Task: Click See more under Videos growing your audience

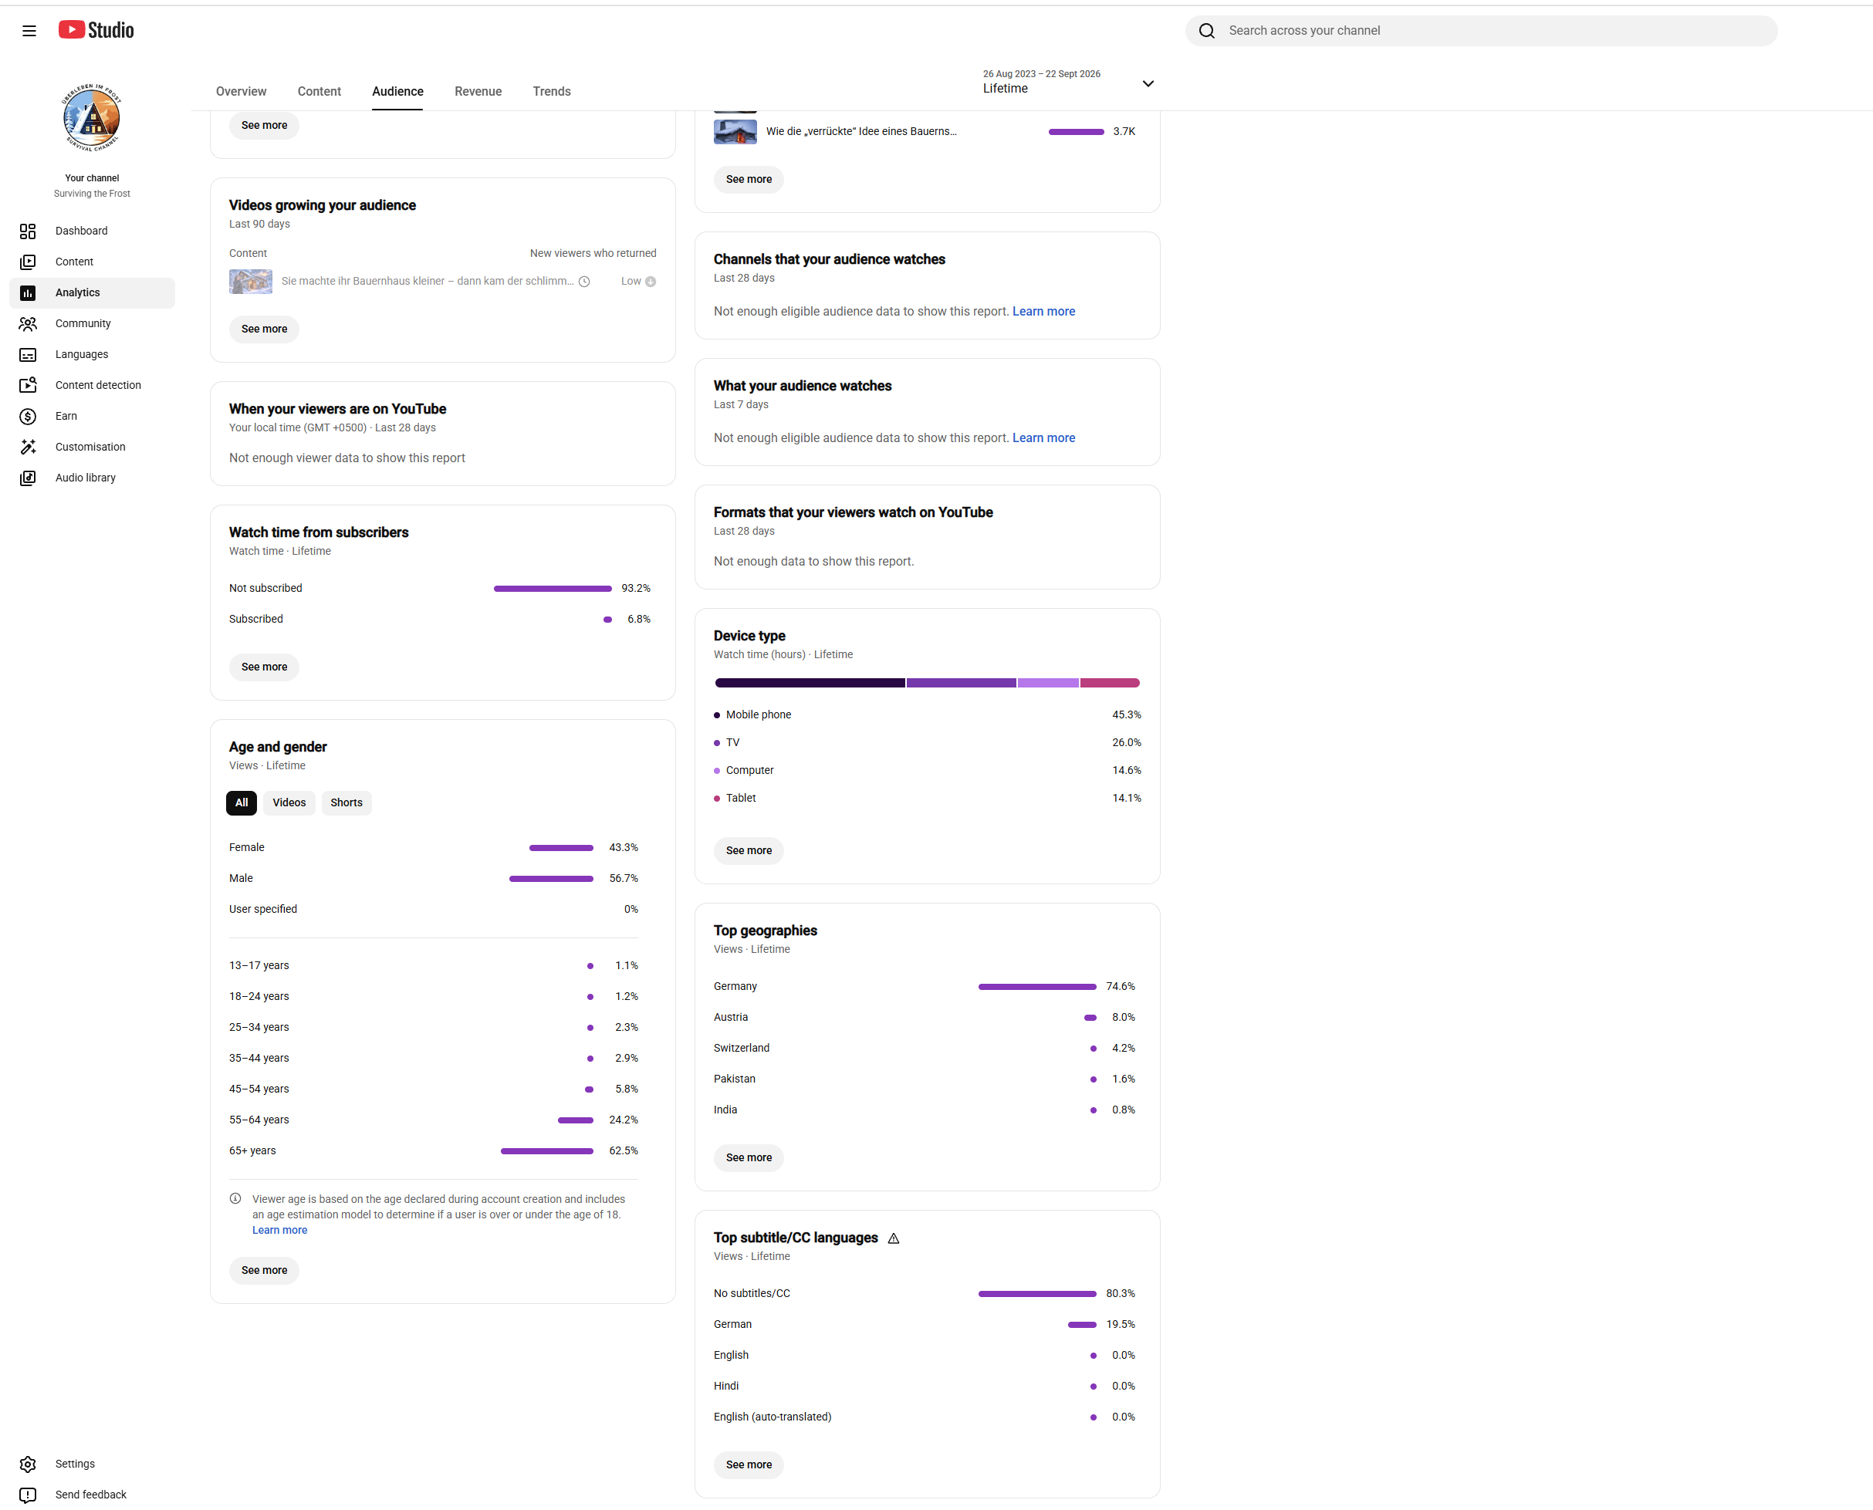Action: [264, 329]
